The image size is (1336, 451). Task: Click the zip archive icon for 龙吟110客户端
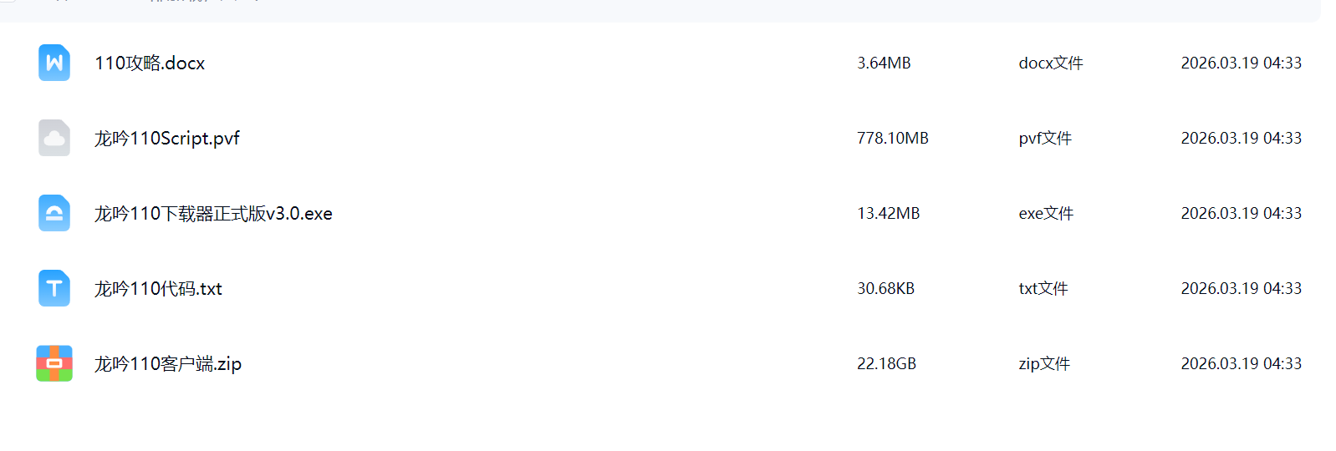tap(54, 363)
